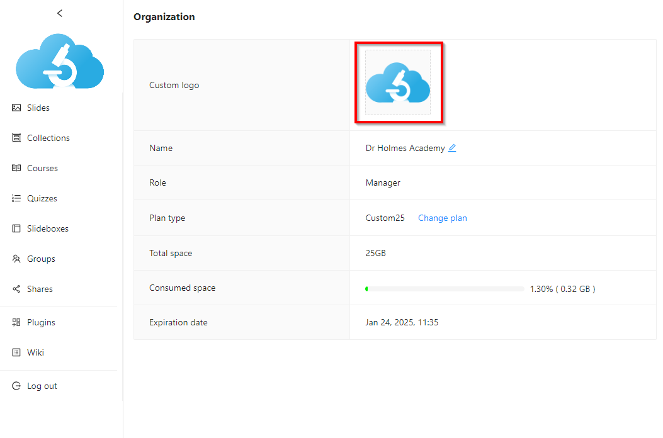663x438 pixels.
Task: Click the Shares icon in sidebar
Action: pyautogui.click(x=16, y=289)
